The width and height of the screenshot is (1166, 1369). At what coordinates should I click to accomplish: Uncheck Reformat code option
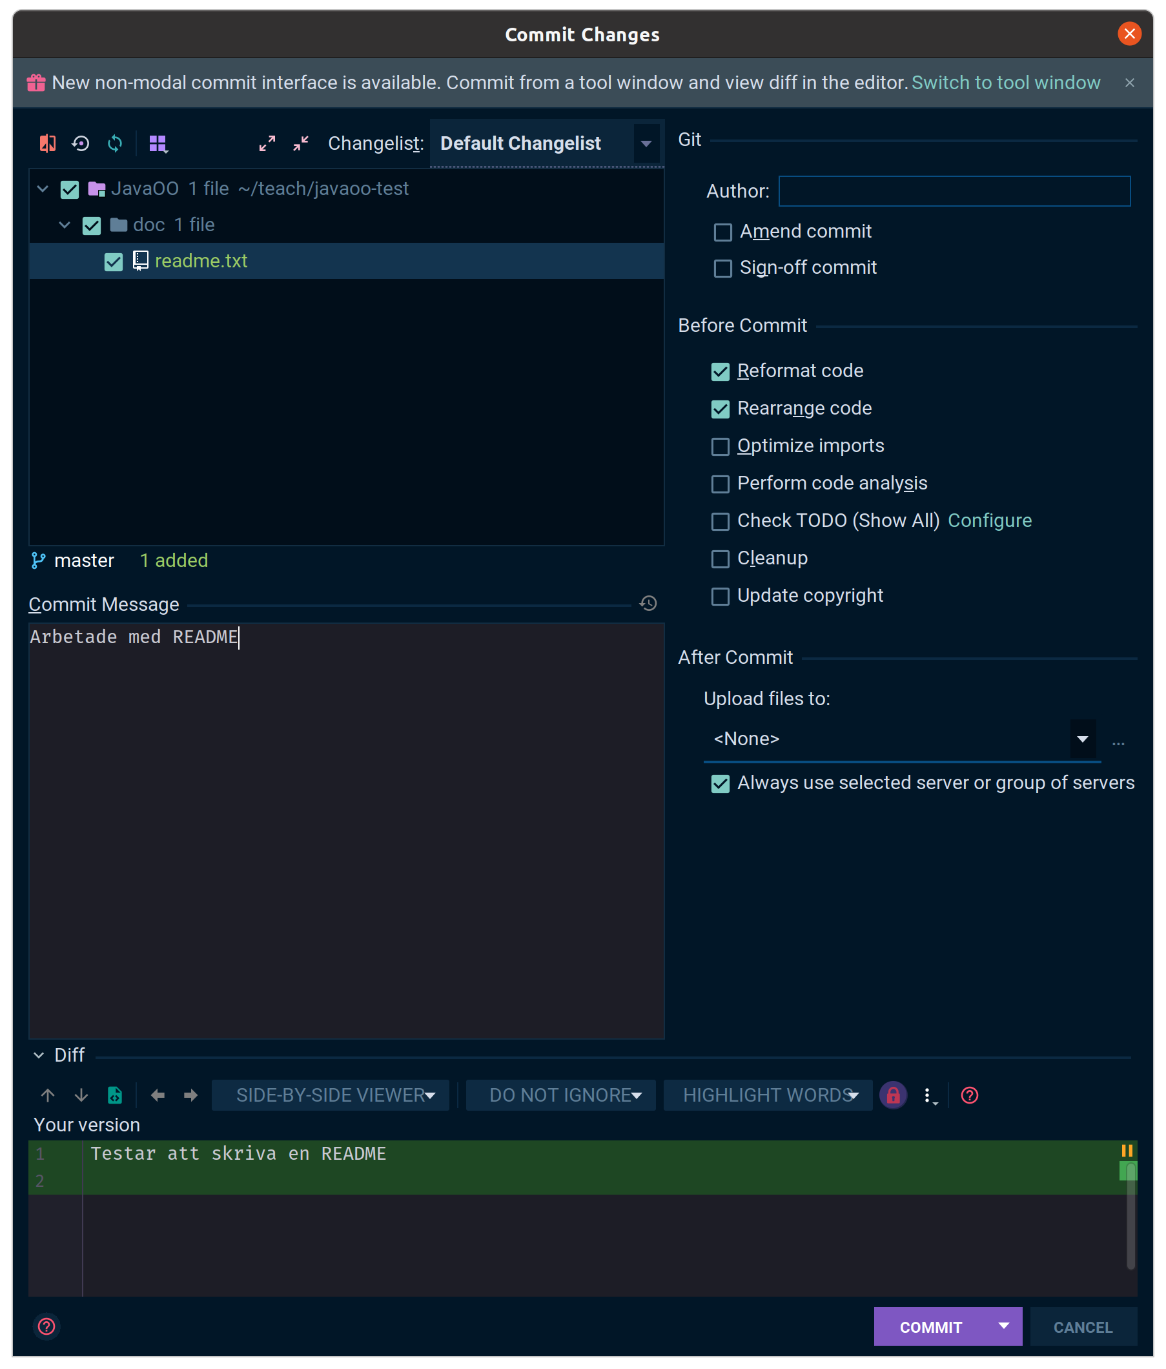(720, 371)
